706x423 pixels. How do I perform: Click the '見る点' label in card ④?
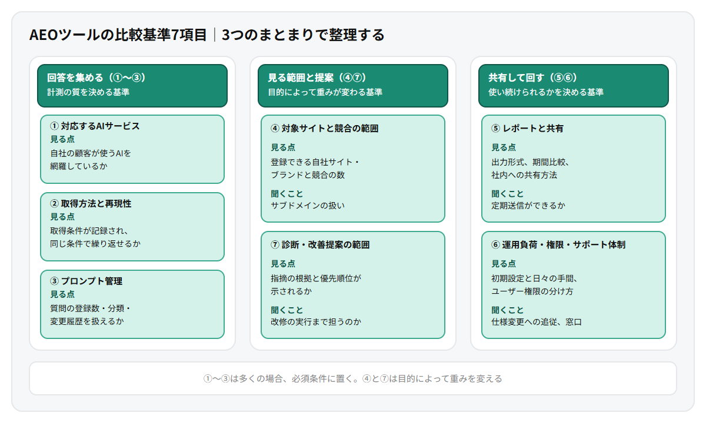(x=283, y=147)
